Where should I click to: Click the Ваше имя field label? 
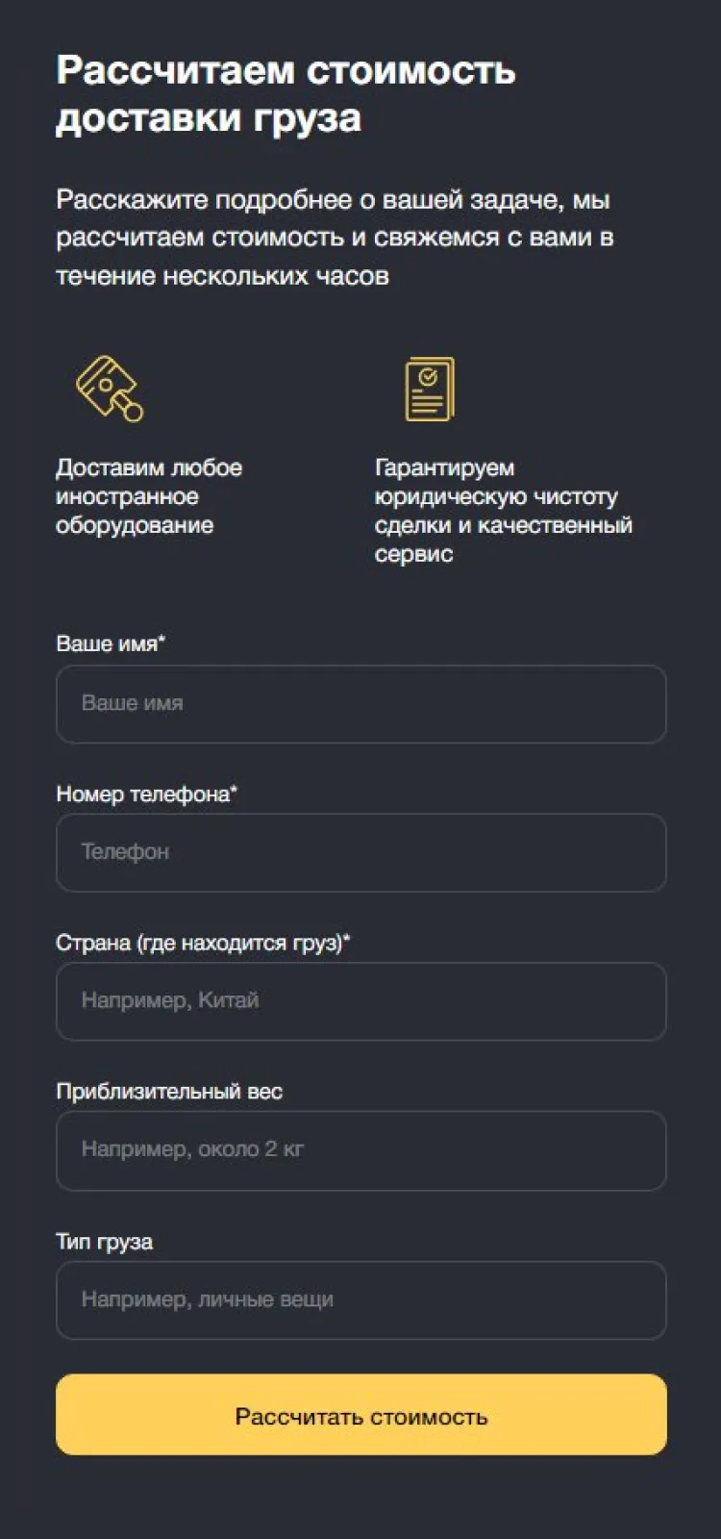coord(106,644)
